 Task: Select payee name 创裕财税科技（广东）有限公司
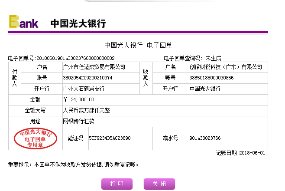pos(226,67)
